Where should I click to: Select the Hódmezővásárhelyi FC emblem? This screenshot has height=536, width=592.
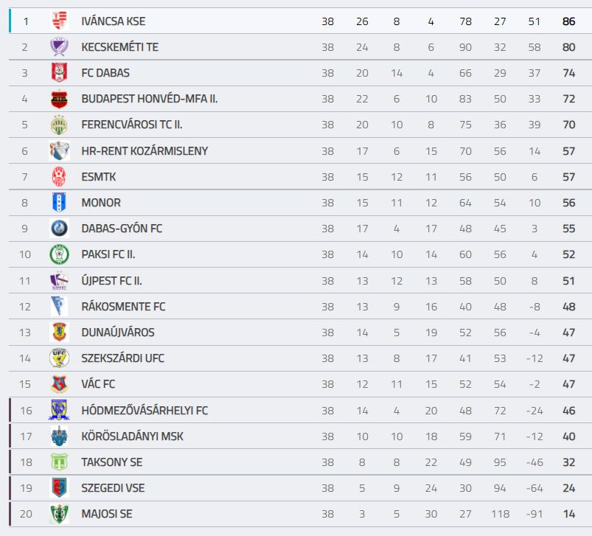tap(59, 411)
